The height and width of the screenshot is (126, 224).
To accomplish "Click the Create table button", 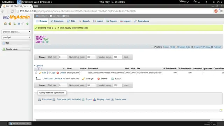I will tap(16, 49).
